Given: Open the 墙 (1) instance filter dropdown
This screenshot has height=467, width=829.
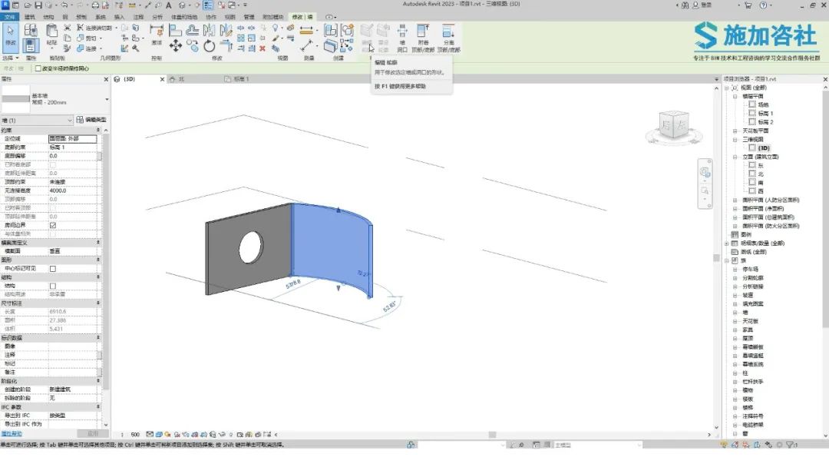Looking at the screenshot, I should (37, 120).
